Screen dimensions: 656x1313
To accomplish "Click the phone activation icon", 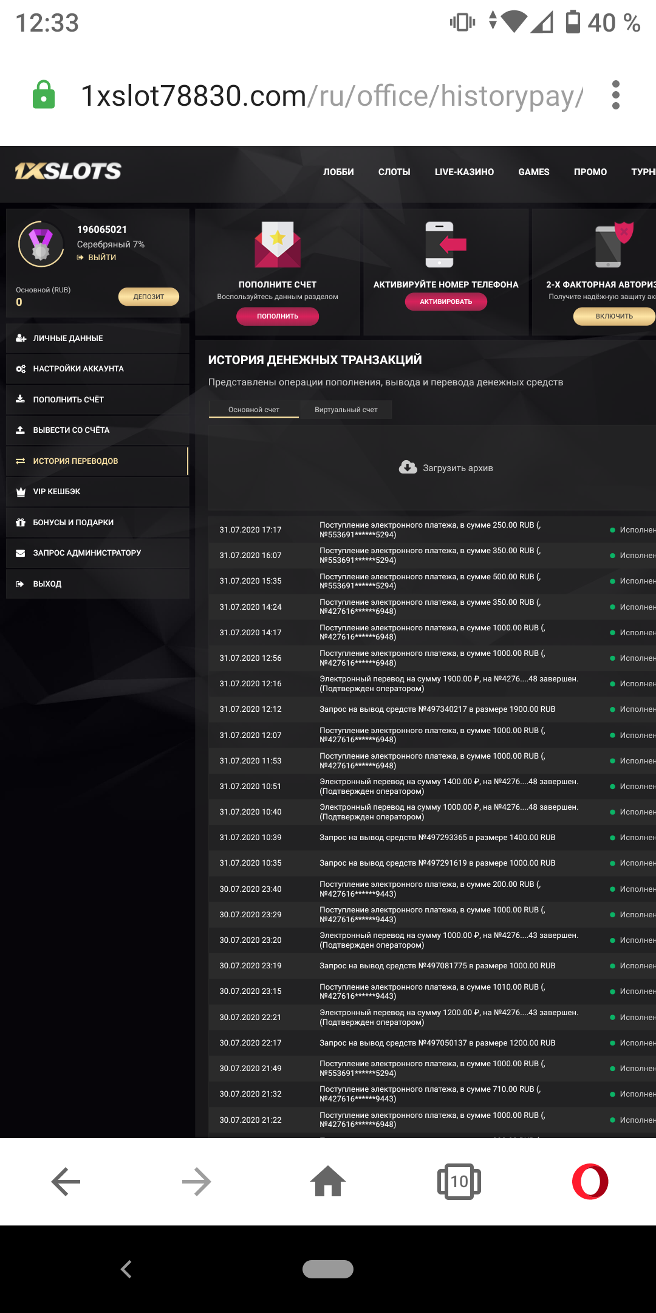I will pos(445,244).
